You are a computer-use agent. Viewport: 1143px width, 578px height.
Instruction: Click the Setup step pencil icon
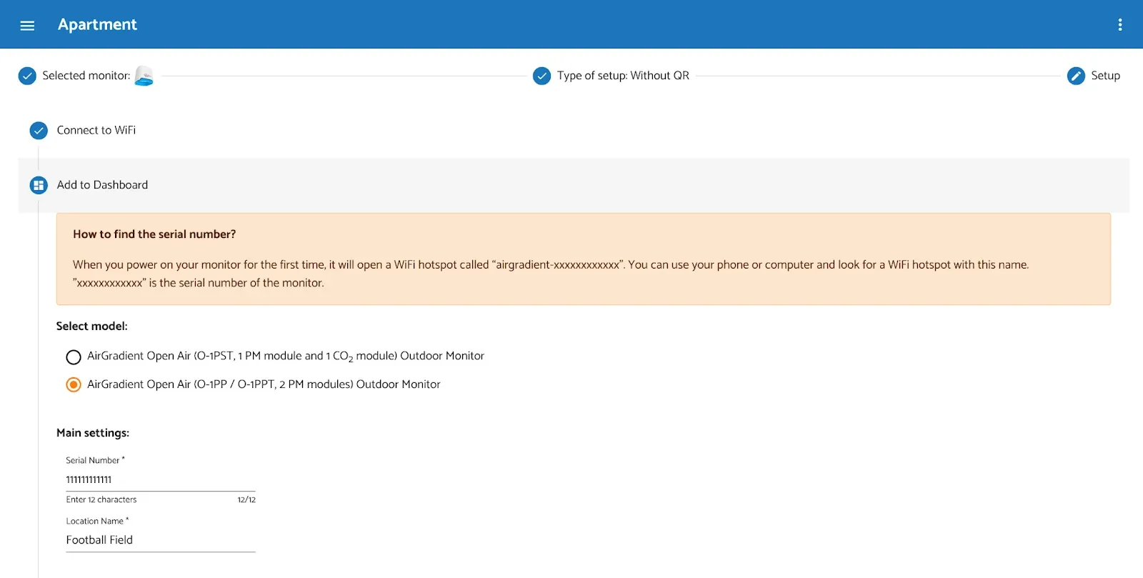pyautogui.click(x=1075, y=75)
